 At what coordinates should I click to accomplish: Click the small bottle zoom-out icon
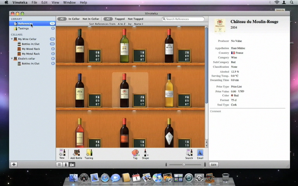coord(166,165)
